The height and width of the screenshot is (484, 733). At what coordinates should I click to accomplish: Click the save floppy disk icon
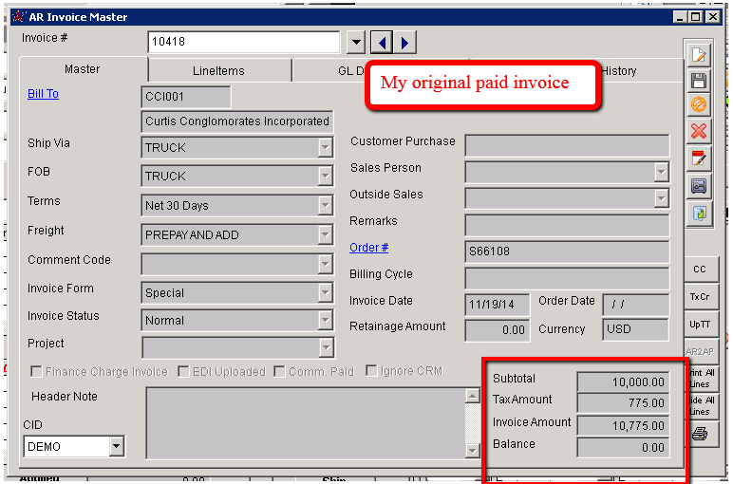(699, 81)
